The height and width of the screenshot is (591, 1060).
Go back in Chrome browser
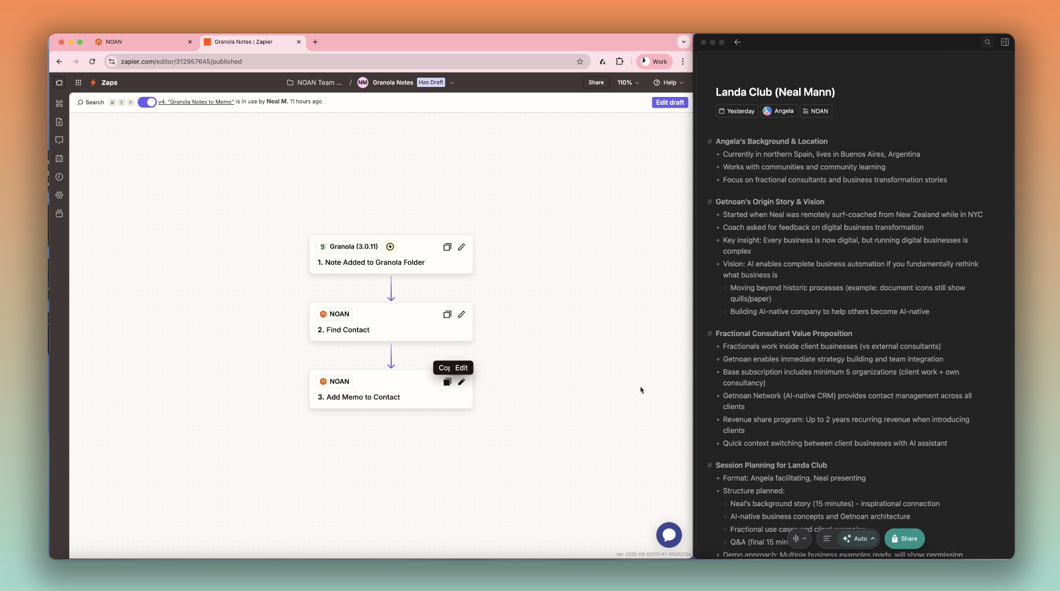point(59,62)
